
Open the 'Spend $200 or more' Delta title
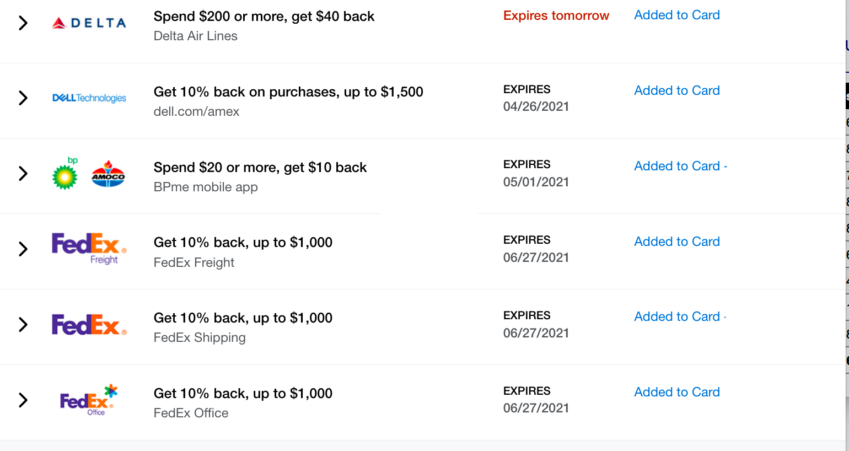[x=264, y=17]
